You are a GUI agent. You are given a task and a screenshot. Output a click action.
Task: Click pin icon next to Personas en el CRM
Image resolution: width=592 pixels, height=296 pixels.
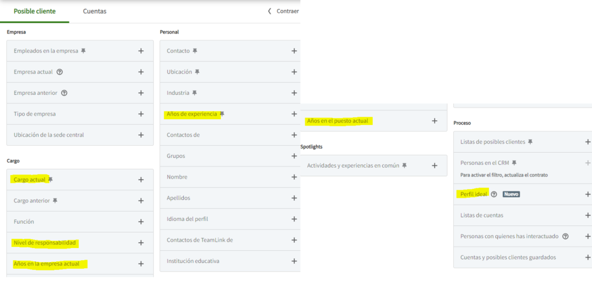pos(514,163)
